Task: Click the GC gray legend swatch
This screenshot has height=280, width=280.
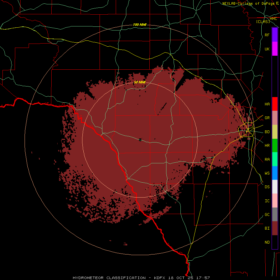Action: pos(275,214)
